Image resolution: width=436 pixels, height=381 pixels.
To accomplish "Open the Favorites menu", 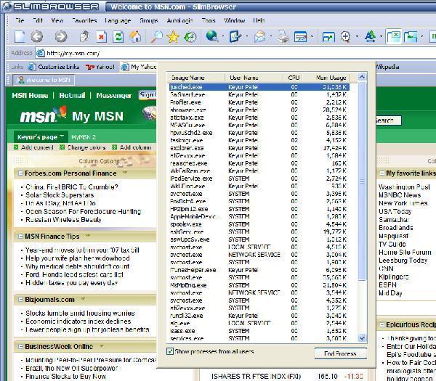I will [x=84, y=21].
